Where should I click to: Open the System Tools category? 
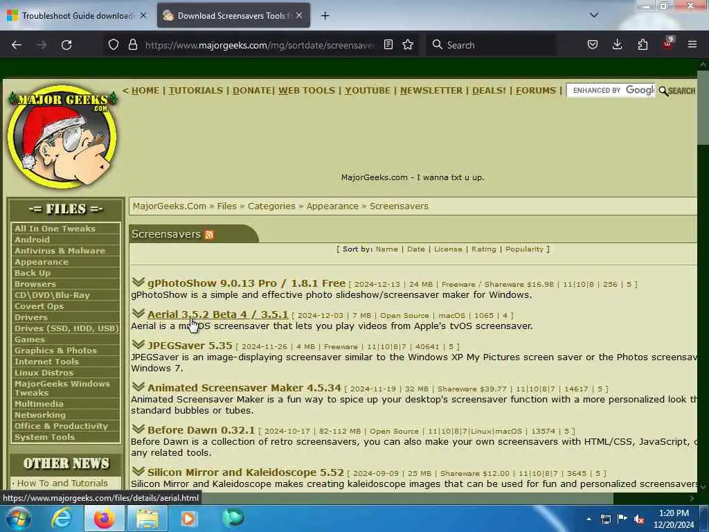[44, 437]
